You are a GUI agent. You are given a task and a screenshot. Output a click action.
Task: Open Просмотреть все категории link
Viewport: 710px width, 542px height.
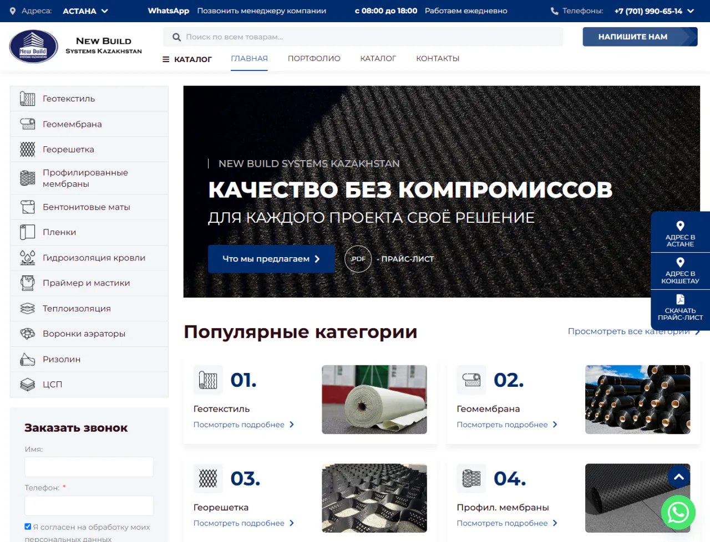pyautogui.click(x=634, y=331)
